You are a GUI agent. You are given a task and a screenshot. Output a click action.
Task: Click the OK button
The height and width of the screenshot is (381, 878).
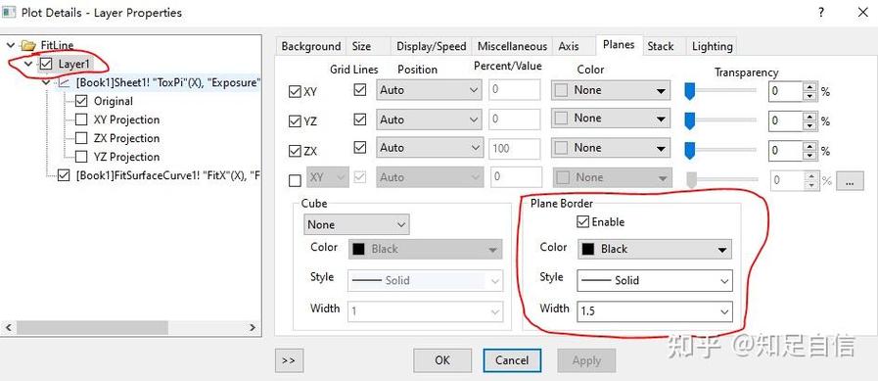(x=442, y=360)
